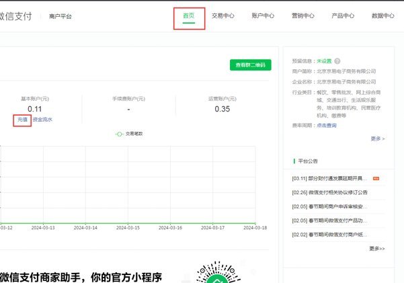Click the 商户平台 label beside the logo
404x283 pixels.
pyautogui.click(x=60, y=17)
